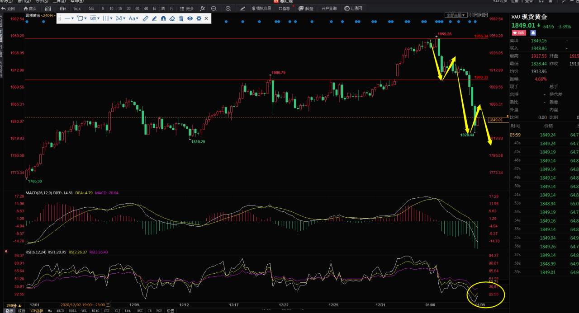Click the last chart layout icon beside 全部主题

tap(485, 15)
